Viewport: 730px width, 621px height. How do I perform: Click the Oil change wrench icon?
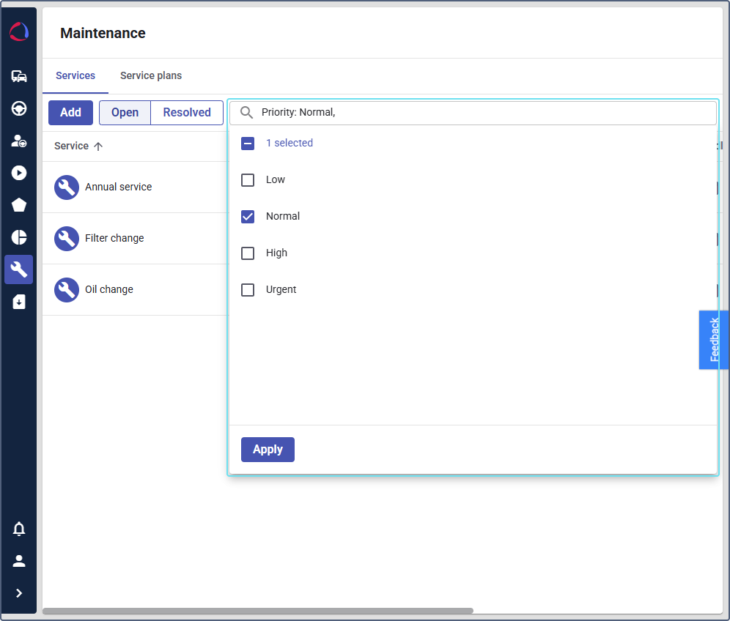point(67,290)
